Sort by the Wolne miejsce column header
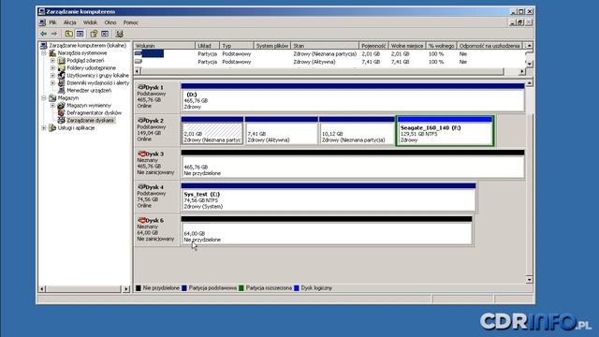Image resolution: width=599 pixels, height=337 pixels. click(407, 46)
